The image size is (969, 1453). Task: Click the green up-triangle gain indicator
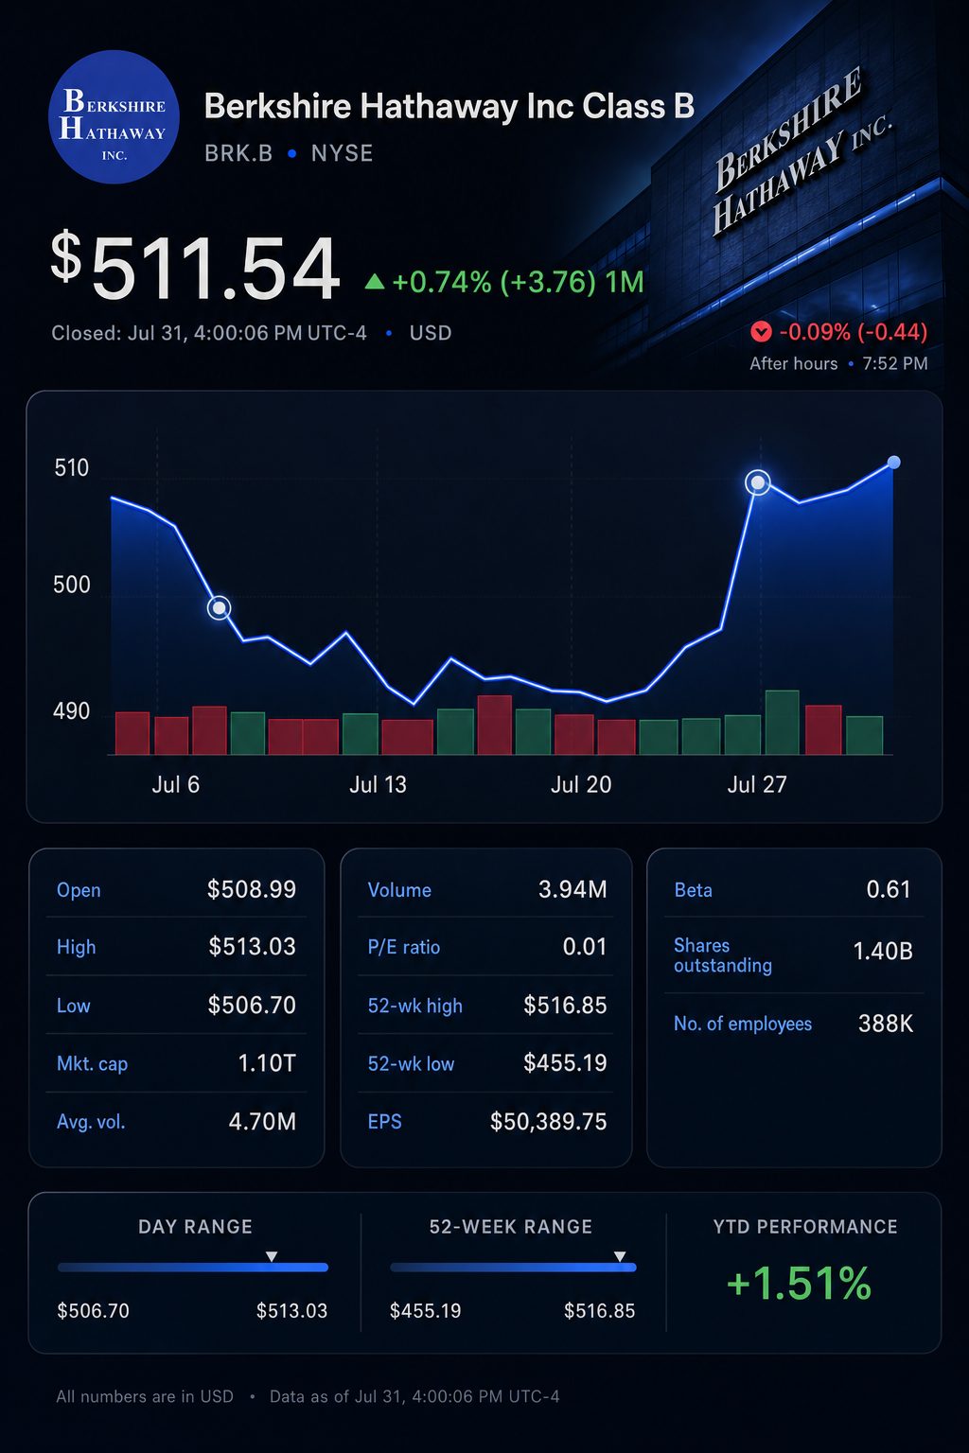375,281
